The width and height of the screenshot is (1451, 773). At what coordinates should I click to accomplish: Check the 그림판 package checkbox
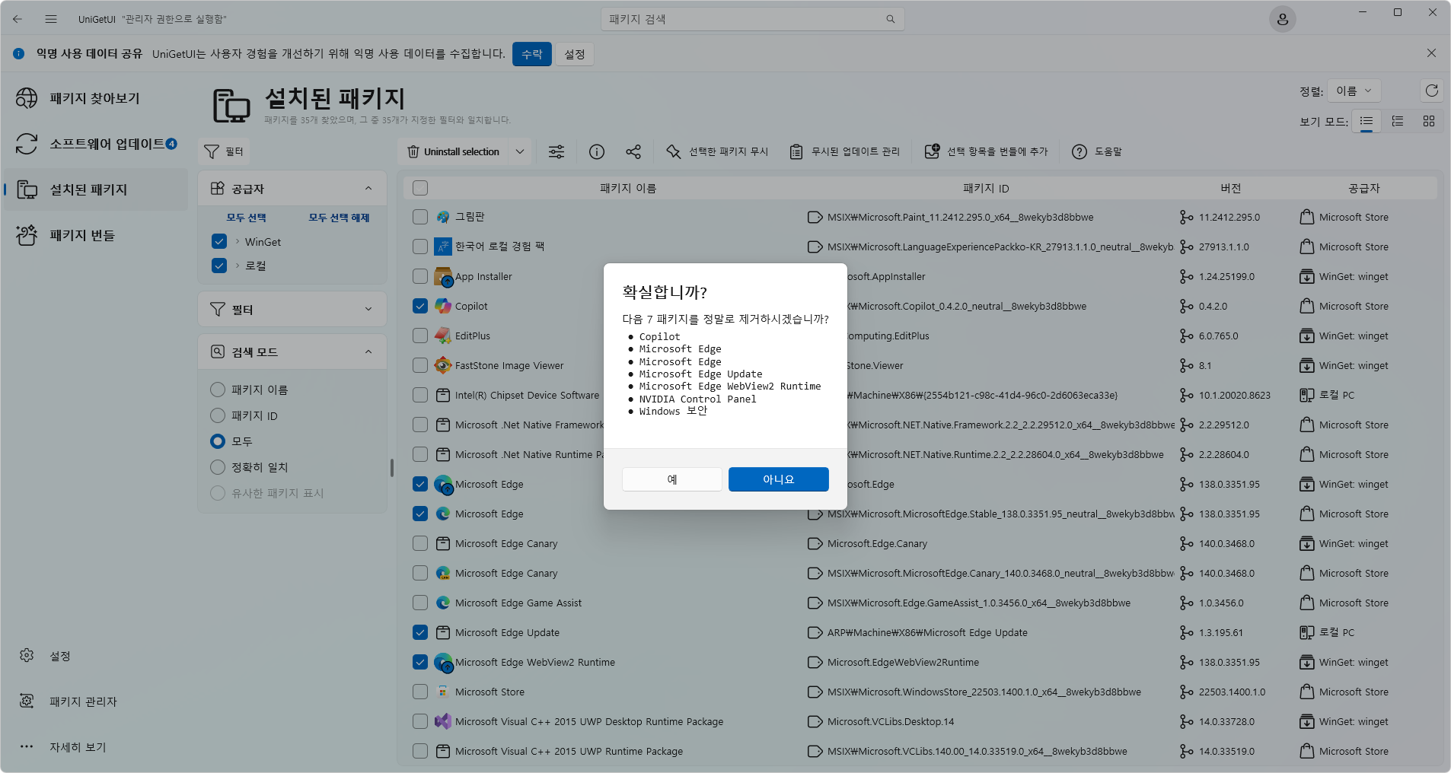pos(420,217)
